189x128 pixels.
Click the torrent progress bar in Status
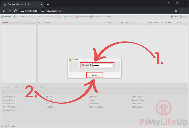click(x=95, y=92)
